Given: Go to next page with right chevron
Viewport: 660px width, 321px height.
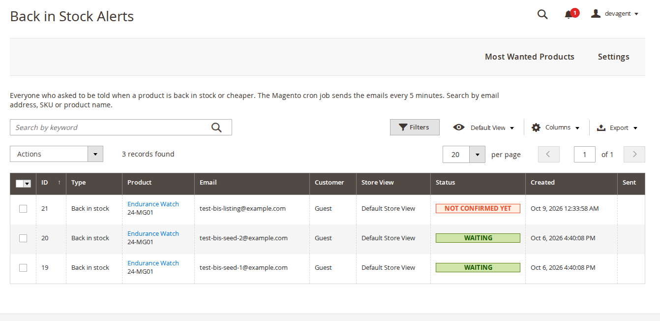Looking at the screenshot, I should [634, 155].
